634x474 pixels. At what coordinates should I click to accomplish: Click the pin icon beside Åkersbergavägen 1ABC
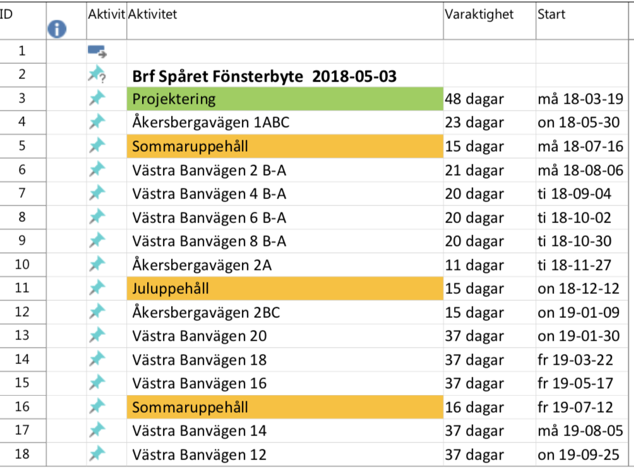(x=97, y=122)
